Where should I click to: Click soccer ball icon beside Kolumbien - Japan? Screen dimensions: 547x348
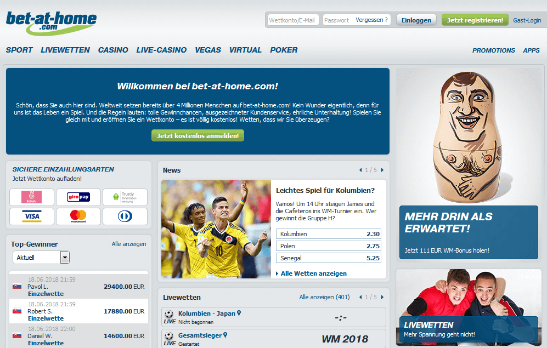pyautogui.click(x=169, y=313)
